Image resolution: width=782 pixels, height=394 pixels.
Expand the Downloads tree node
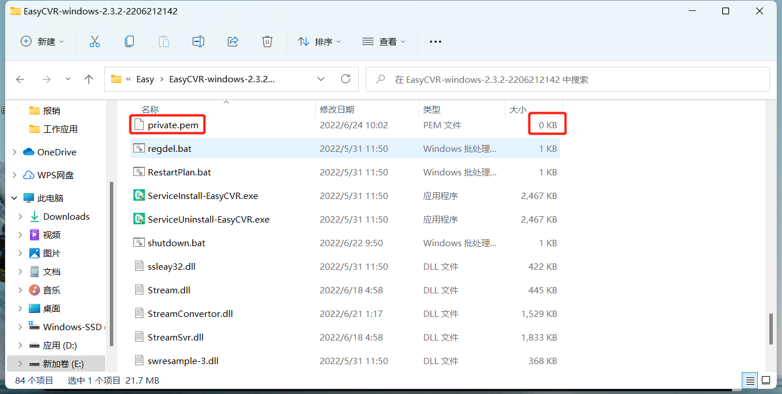coord(21,216)
